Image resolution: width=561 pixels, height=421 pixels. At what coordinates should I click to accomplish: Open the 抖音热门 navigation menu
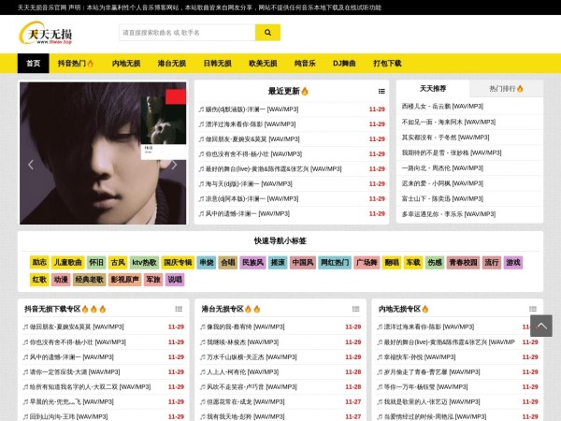coord(77,64)
